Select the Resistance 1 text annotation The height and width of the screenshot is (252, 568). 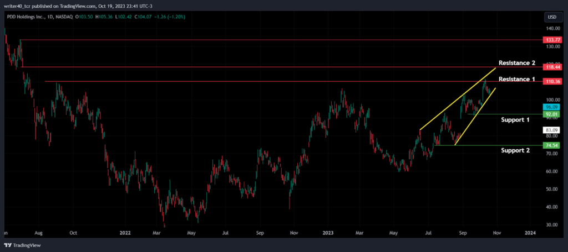click(517, 79)
